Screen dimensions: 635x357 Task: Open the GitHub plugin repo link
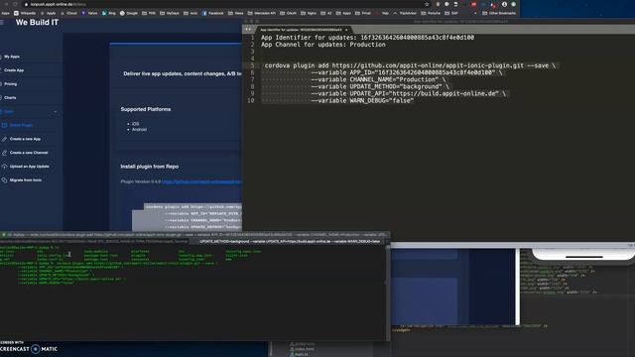201,182
